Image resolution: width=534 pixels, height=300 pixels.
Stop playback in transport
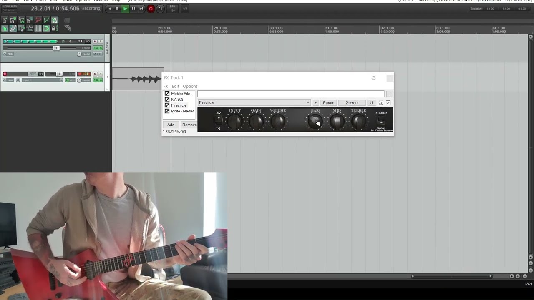[x=117, y=8]
